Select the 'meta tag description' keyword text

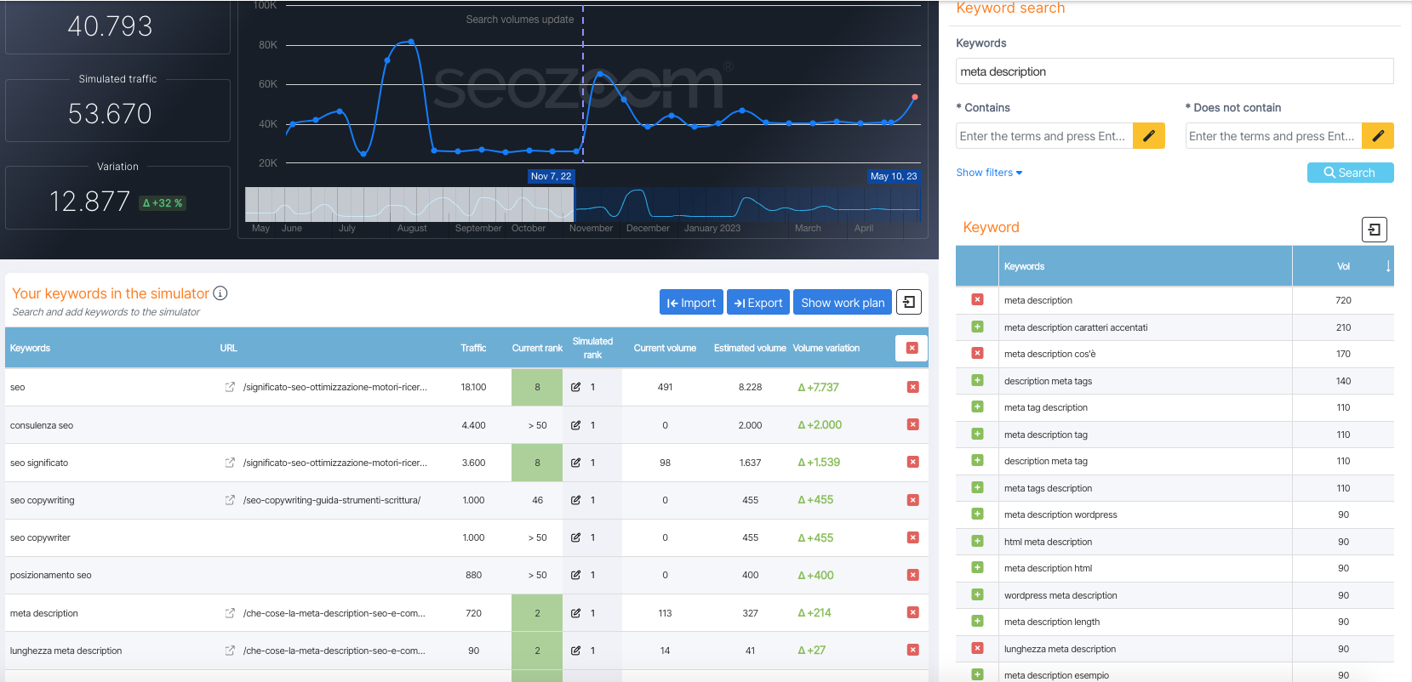pyautogui.click(x=1046, y=407)
